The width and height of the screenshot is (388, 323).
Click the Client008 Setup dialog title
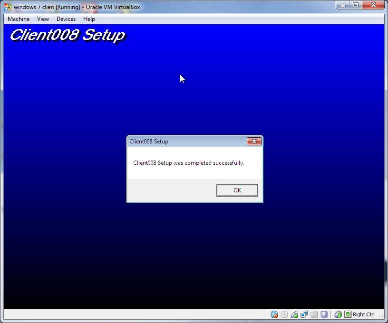[x=149, y=142]
